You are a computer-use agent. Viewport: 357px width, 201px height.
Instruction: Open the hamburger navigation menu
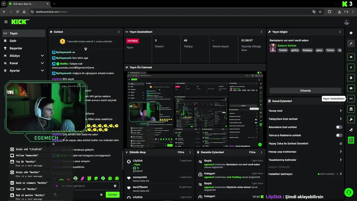pos(6,22)
